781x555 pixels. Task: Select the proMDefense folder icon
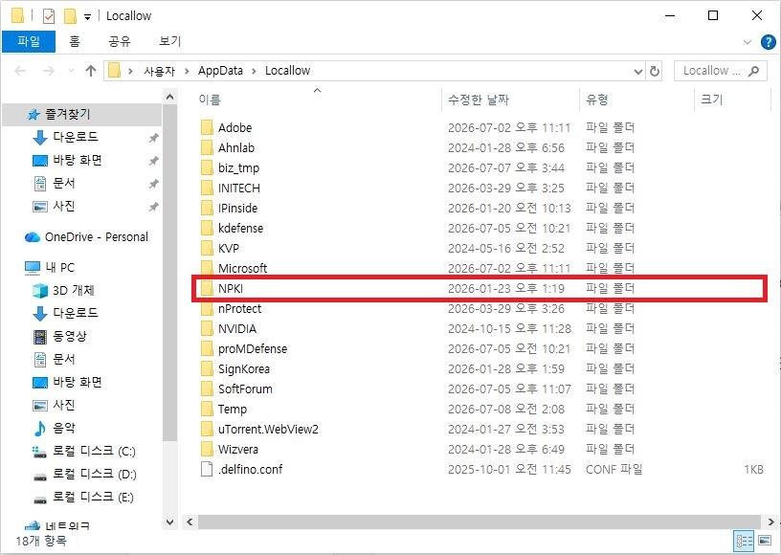207,349
